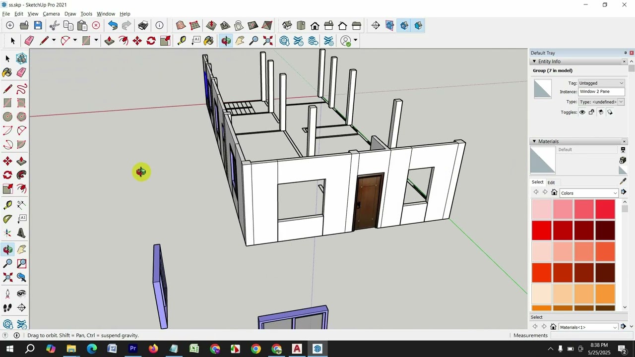This screenshot has width=635, height=357.
Task: Click Zoom Extents icon in second toolbar row
Action: (268, 41)
